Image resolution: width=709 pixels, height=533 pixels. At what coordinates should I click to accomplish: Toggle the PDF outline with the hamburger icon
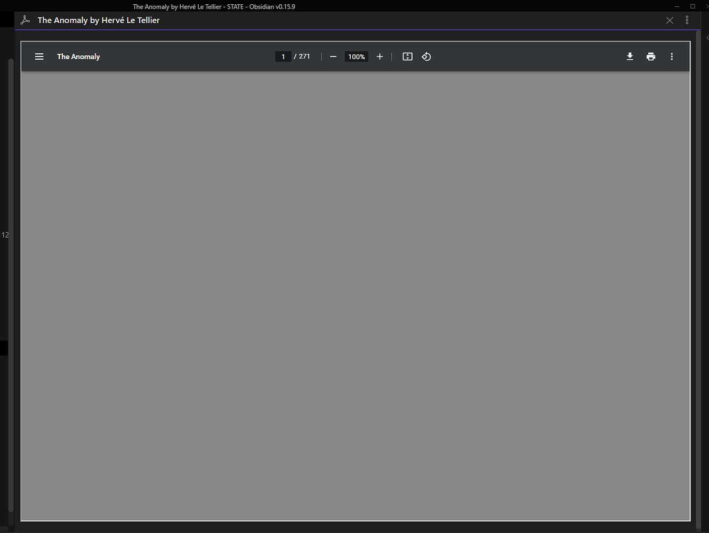pos(39,56)
